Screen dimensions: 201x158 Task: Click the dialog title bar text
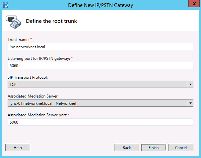point(100,5)
